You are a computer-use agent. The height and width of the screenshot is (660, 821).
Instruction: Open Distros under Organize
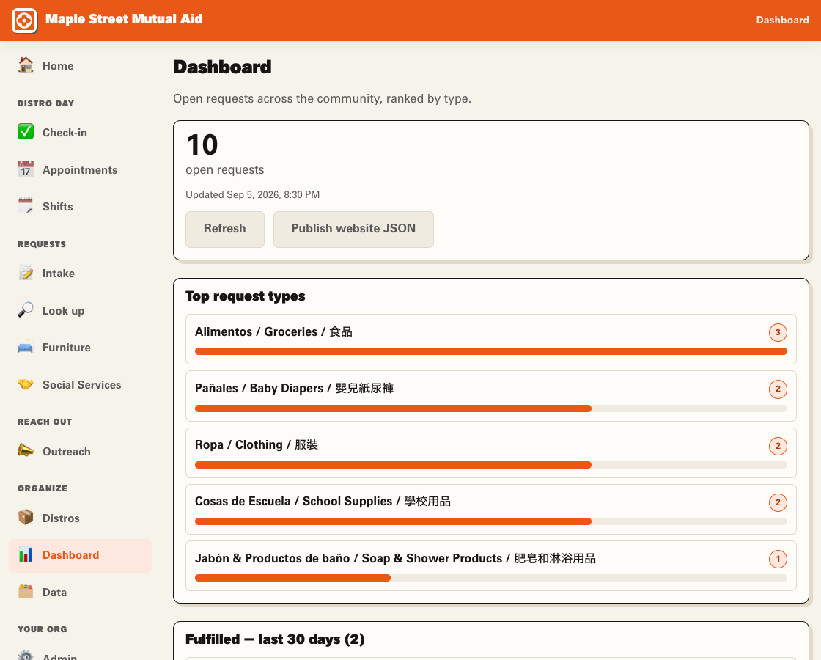point(80,518)
